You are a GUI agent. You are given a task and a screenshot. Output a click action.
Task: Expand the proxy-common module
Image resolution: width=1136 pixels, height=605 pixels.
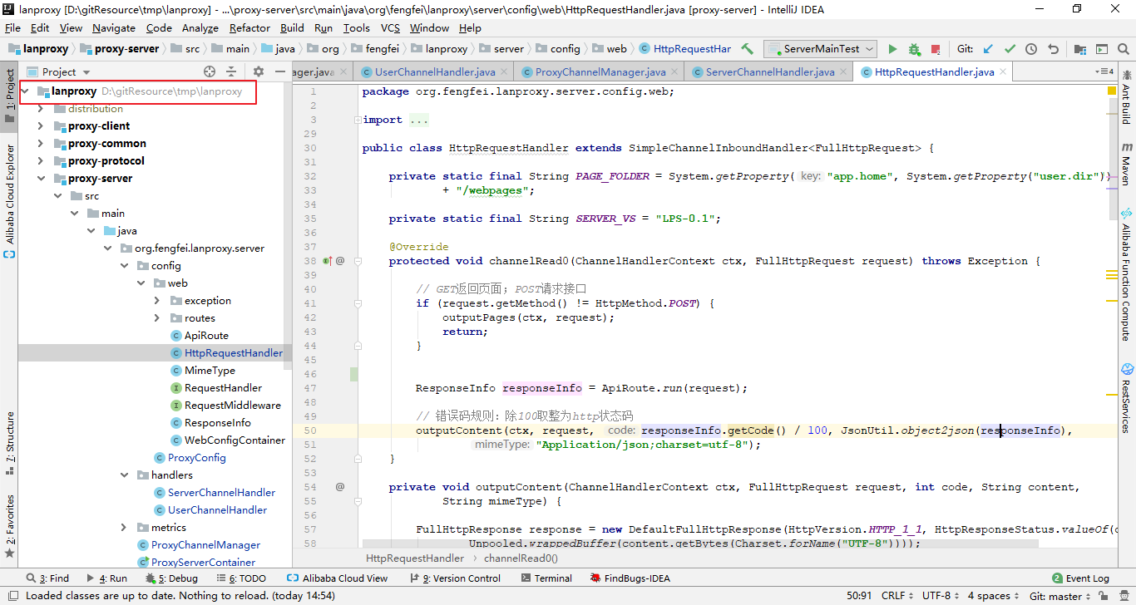41,144
